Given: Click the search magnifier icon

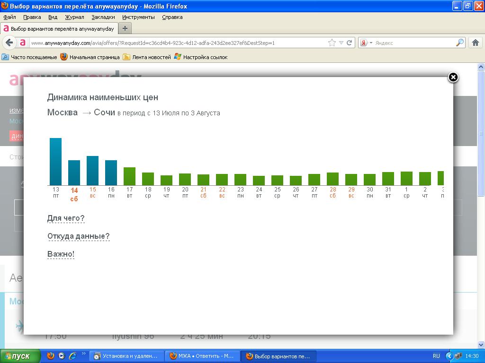Looking at the screenshot, I should pyautogui.click(x=460, y=43).
